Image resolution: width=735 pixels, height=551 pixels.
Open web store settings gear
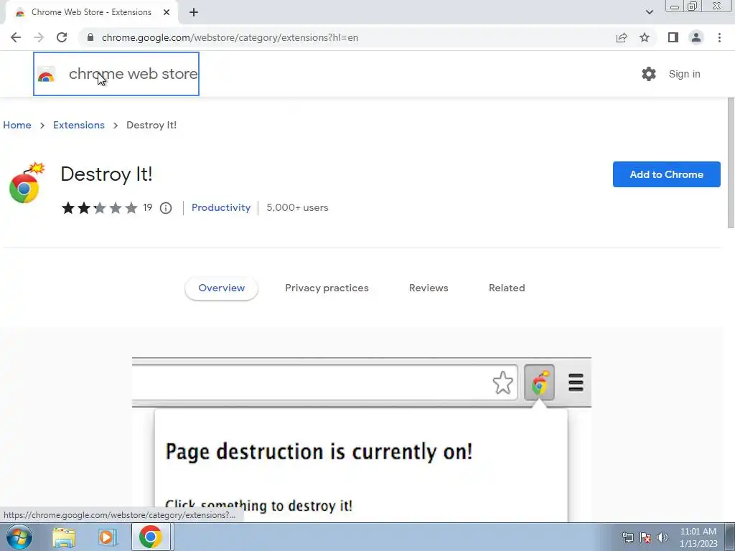point(649,74)
